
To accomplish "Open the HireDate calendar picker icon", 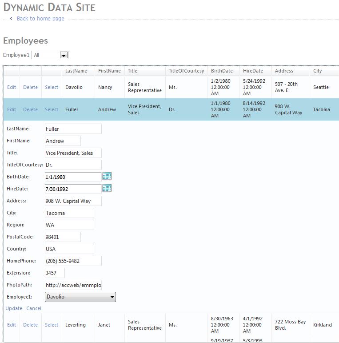I will click(107, 188).
